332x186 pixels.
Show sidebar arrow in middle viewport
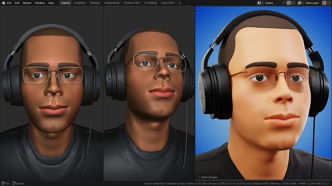tap(193, 12)
